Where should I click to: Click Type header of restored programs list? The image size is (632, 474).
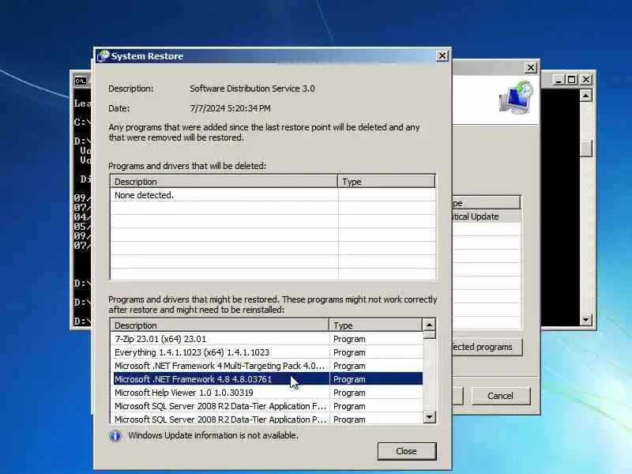click(376, 325)
